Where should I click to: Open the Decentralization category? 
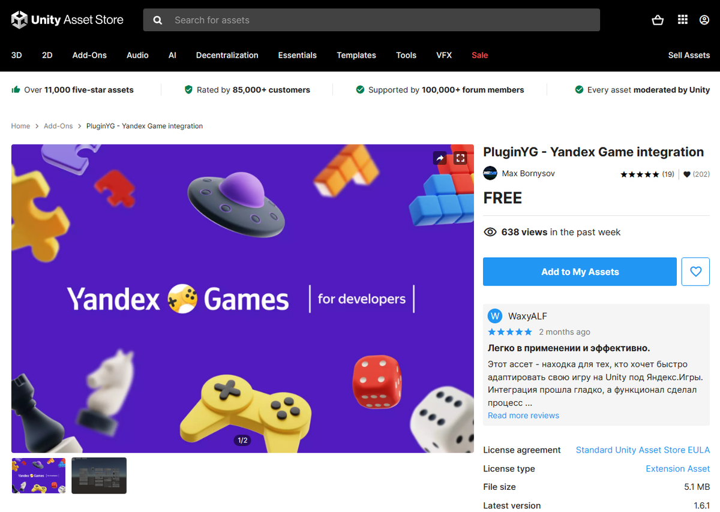point(227,55)
